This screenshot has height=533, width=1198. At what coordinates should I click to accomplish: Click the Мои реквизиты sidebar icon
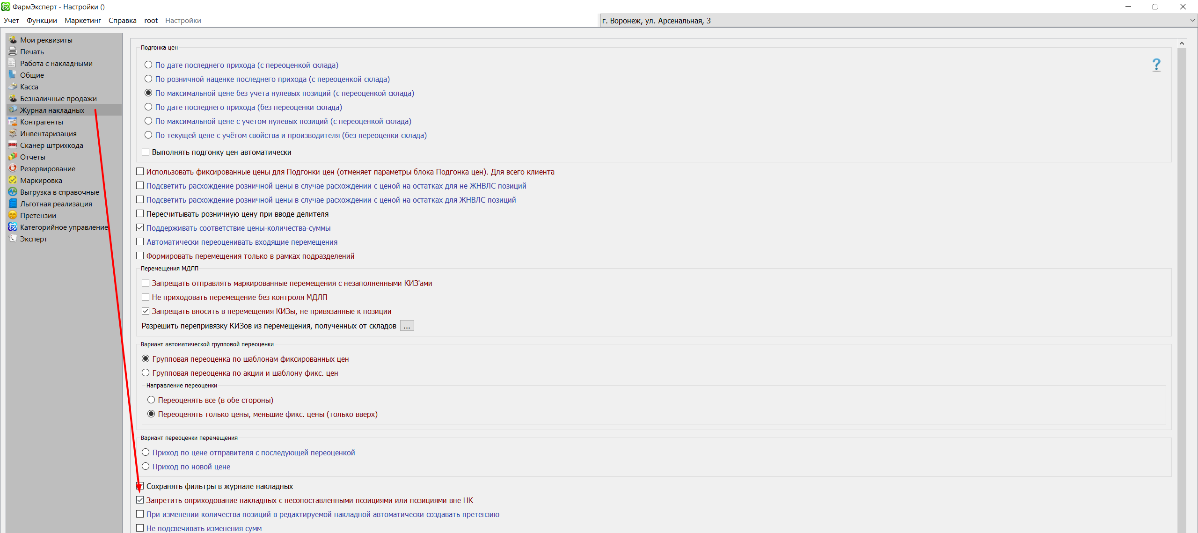[x=13, y=40]
